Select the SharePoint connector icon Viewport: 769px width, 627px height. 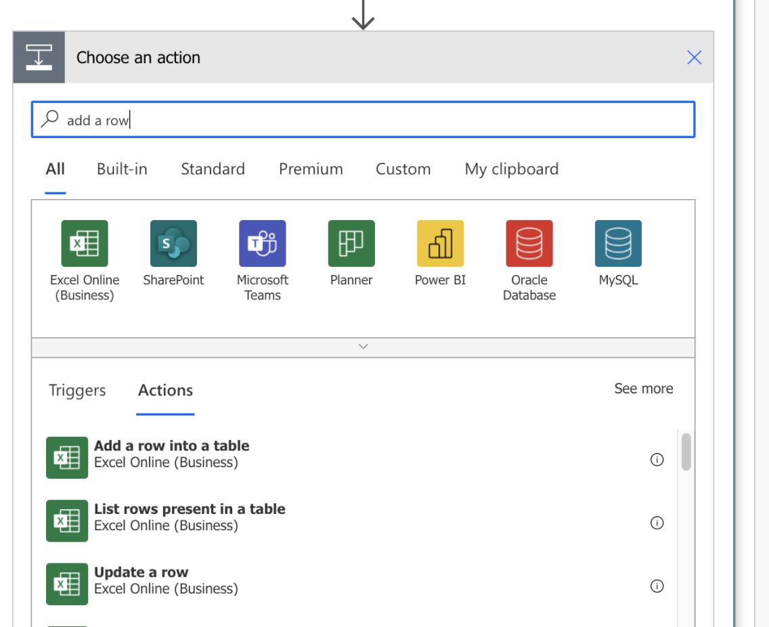(173, 243)
